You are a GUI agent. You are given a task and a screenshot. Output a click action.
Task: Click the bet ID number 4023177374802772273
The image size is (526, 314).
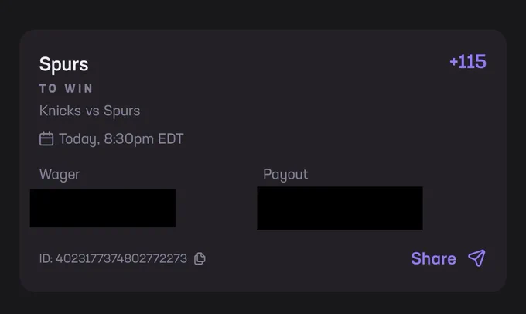[121, 258]
